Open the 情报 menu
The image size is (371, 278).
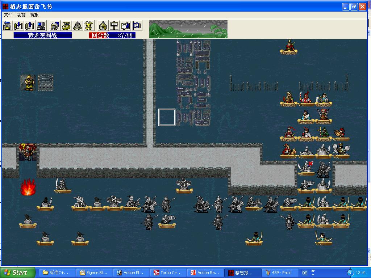pyautogui.click(x=34, y=14)
